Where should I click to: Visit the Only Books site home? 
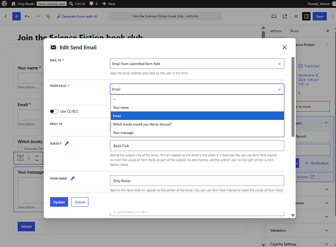click(x=23, y=4)
